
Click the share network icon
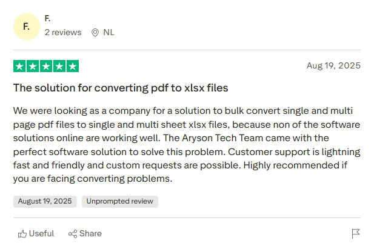73,234
